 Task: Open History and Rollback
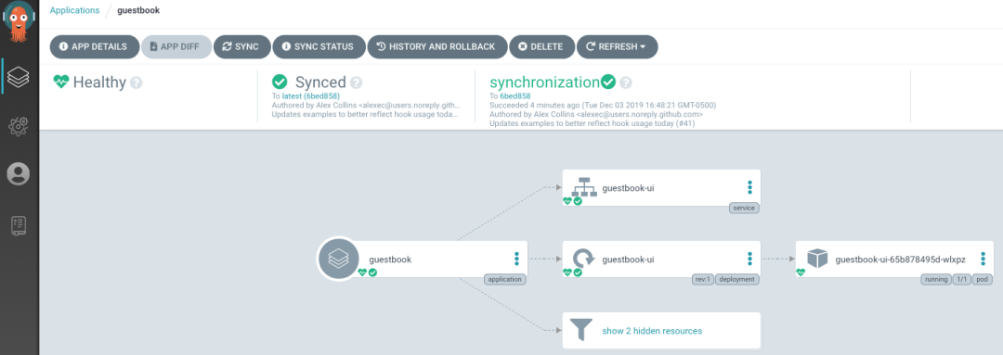tap(437, 46)
